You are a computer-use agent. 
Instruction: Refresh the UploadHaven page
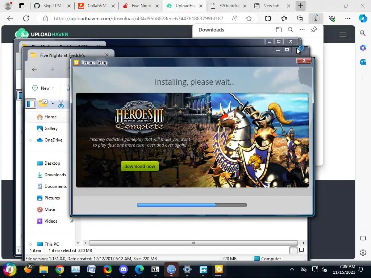click(26, 18)
